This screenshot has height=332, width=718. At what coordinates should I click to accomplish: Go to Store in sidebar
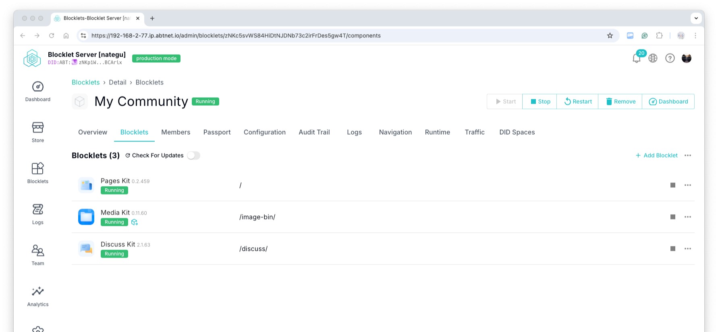click(x=38, y=132)
